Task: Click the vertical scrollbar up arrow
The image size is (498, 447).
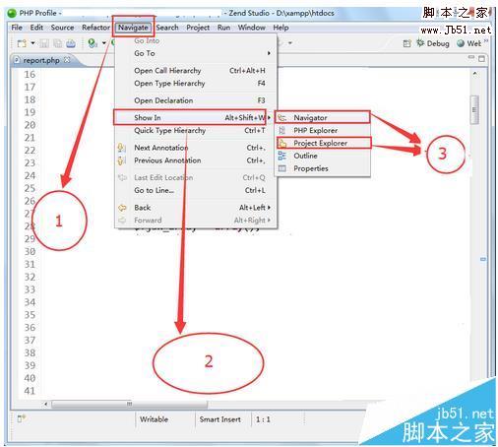Action: [474, 74]
